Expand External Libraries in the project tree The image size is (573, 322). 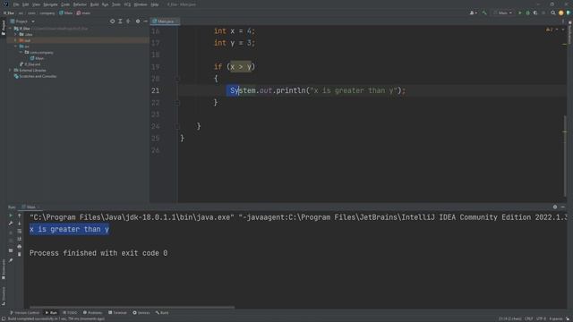(10, 70)
